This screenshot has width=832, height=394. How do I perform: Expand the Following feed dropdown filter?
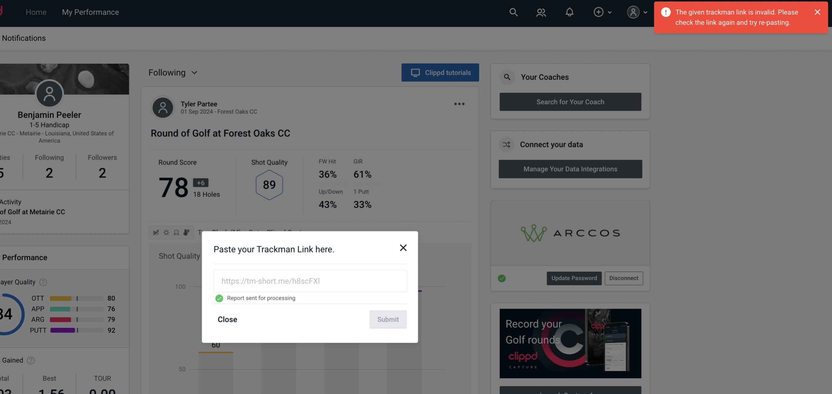[173, 72]
